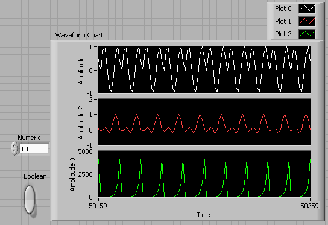
Task: Decrement the Numeric control down arrow
Action: 14,151
